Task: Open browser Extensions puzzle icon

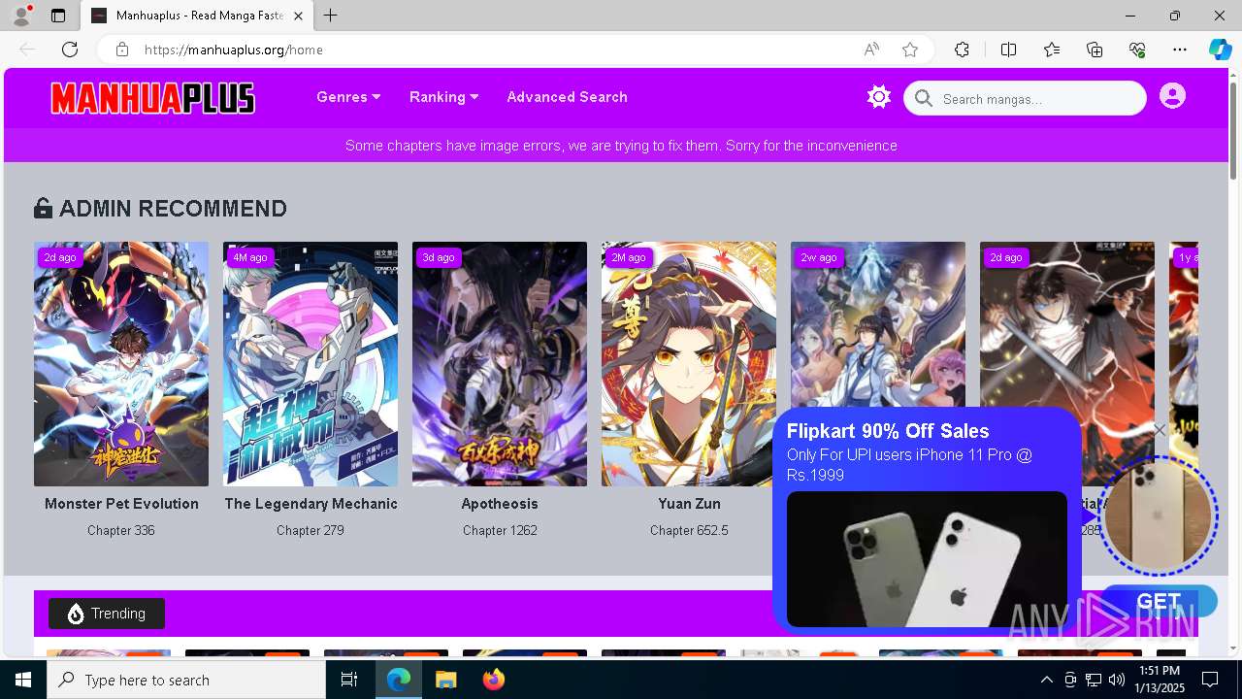Action: tap(962, 50)
